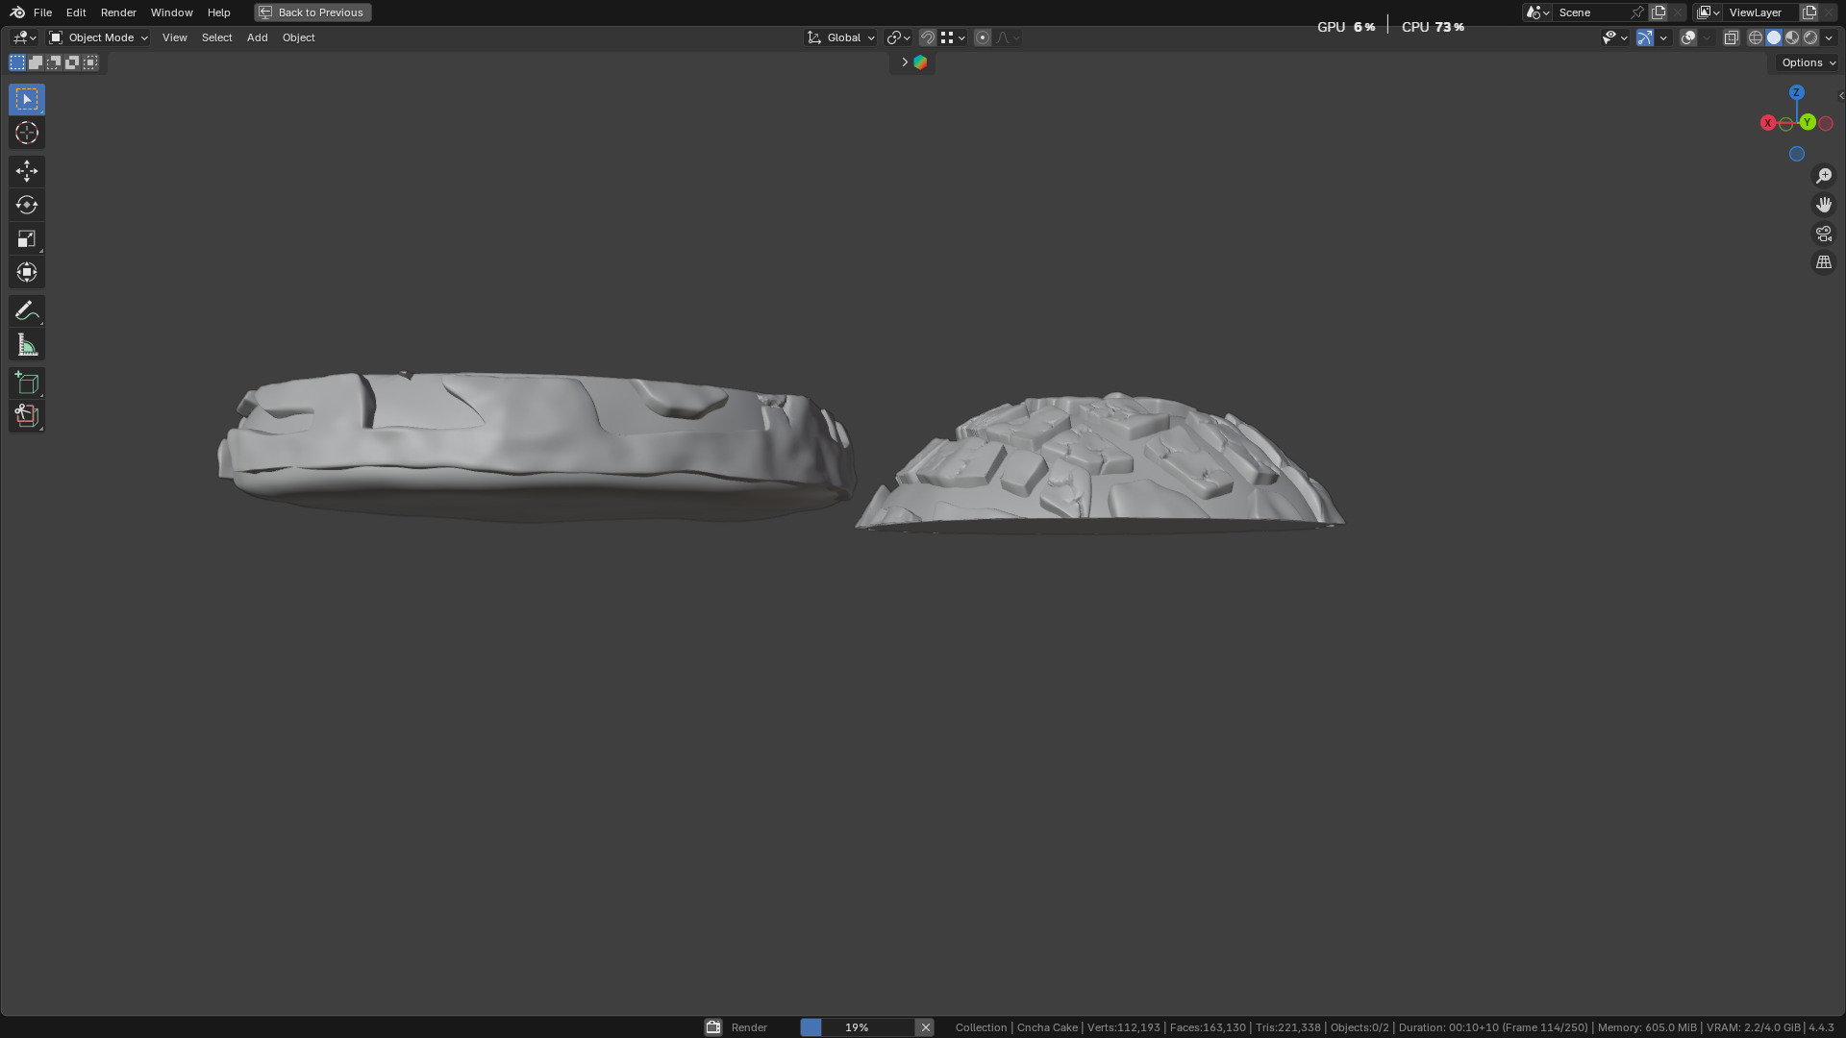Viewport: 1846px width, 1038px height.
Task: Click the bottom toolbar tool below Add Cube
Action: [x=27, y=416]
